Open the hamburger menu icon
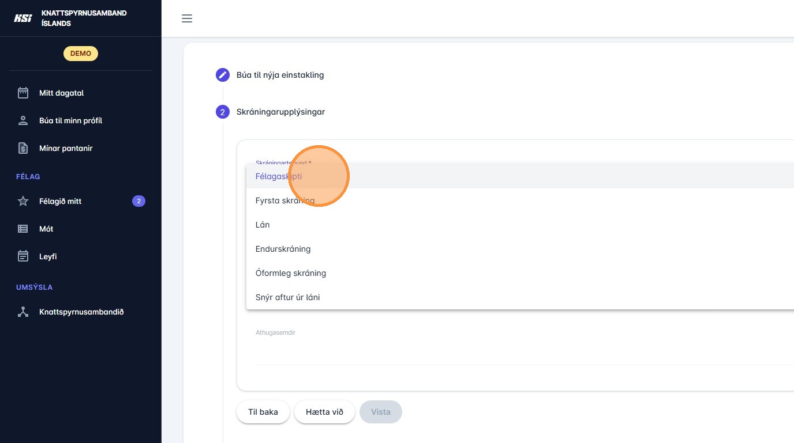 186,18
